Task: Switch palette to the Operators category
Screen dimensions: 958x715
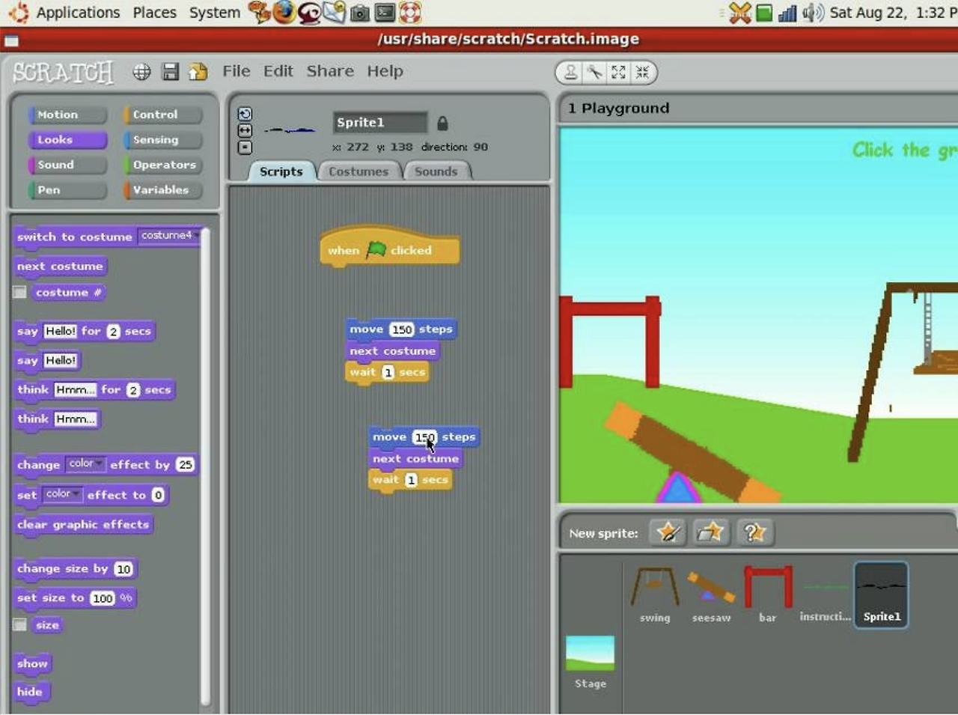Action: (163, 165)
